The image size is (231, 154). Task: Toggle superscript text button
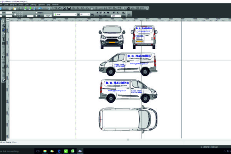tap(114, 13)
